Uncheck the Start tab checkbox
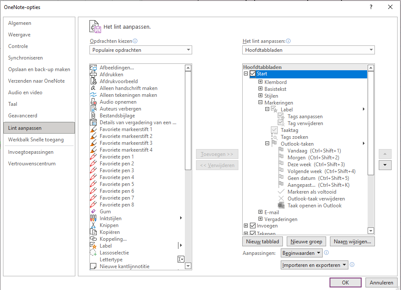This screenshot has height=290, width=401. click(x=252, y=74)
